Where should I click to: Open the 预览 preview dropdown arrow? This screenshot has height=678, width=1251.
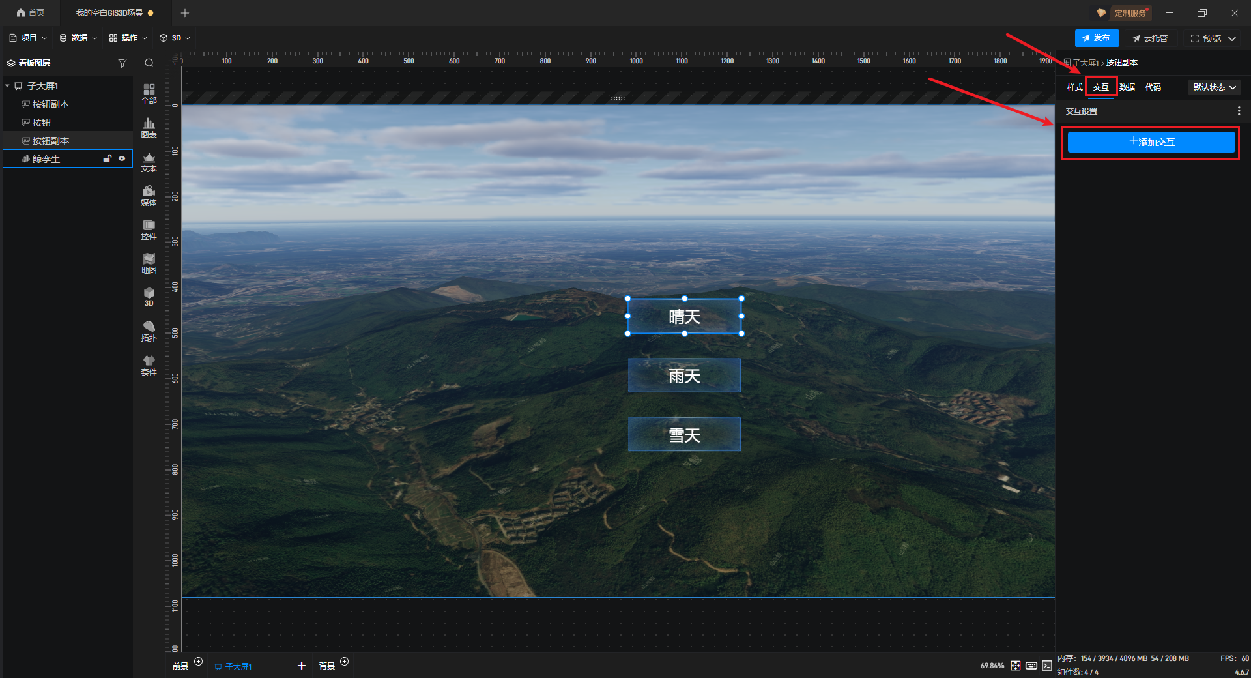pyautogui.click(x=1232, y=38)
